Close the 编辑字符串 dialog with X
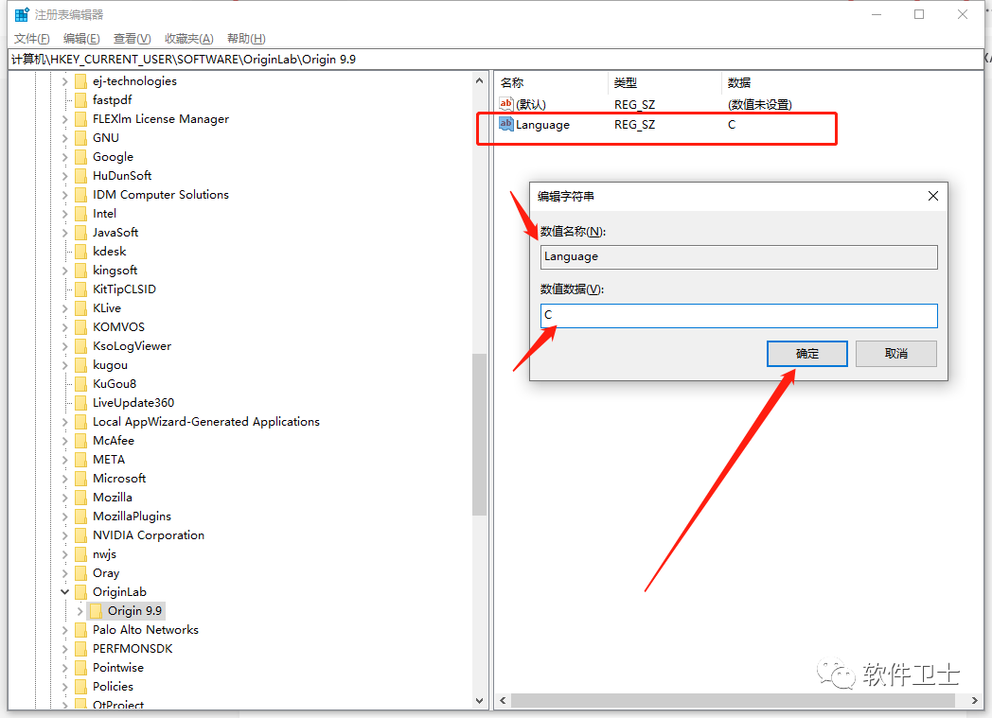The height and width of the screenshot is (718, 992). pos(932,197)
